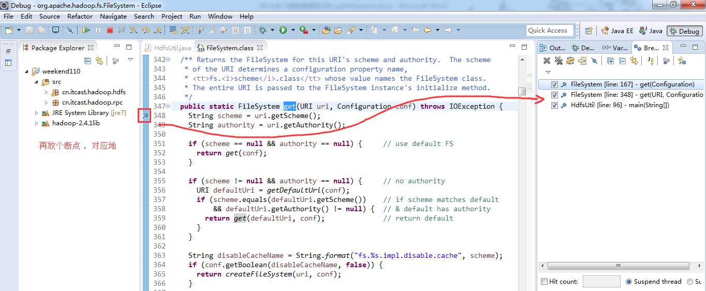Enable the Hit count checkbox

[x=544, y=282]
